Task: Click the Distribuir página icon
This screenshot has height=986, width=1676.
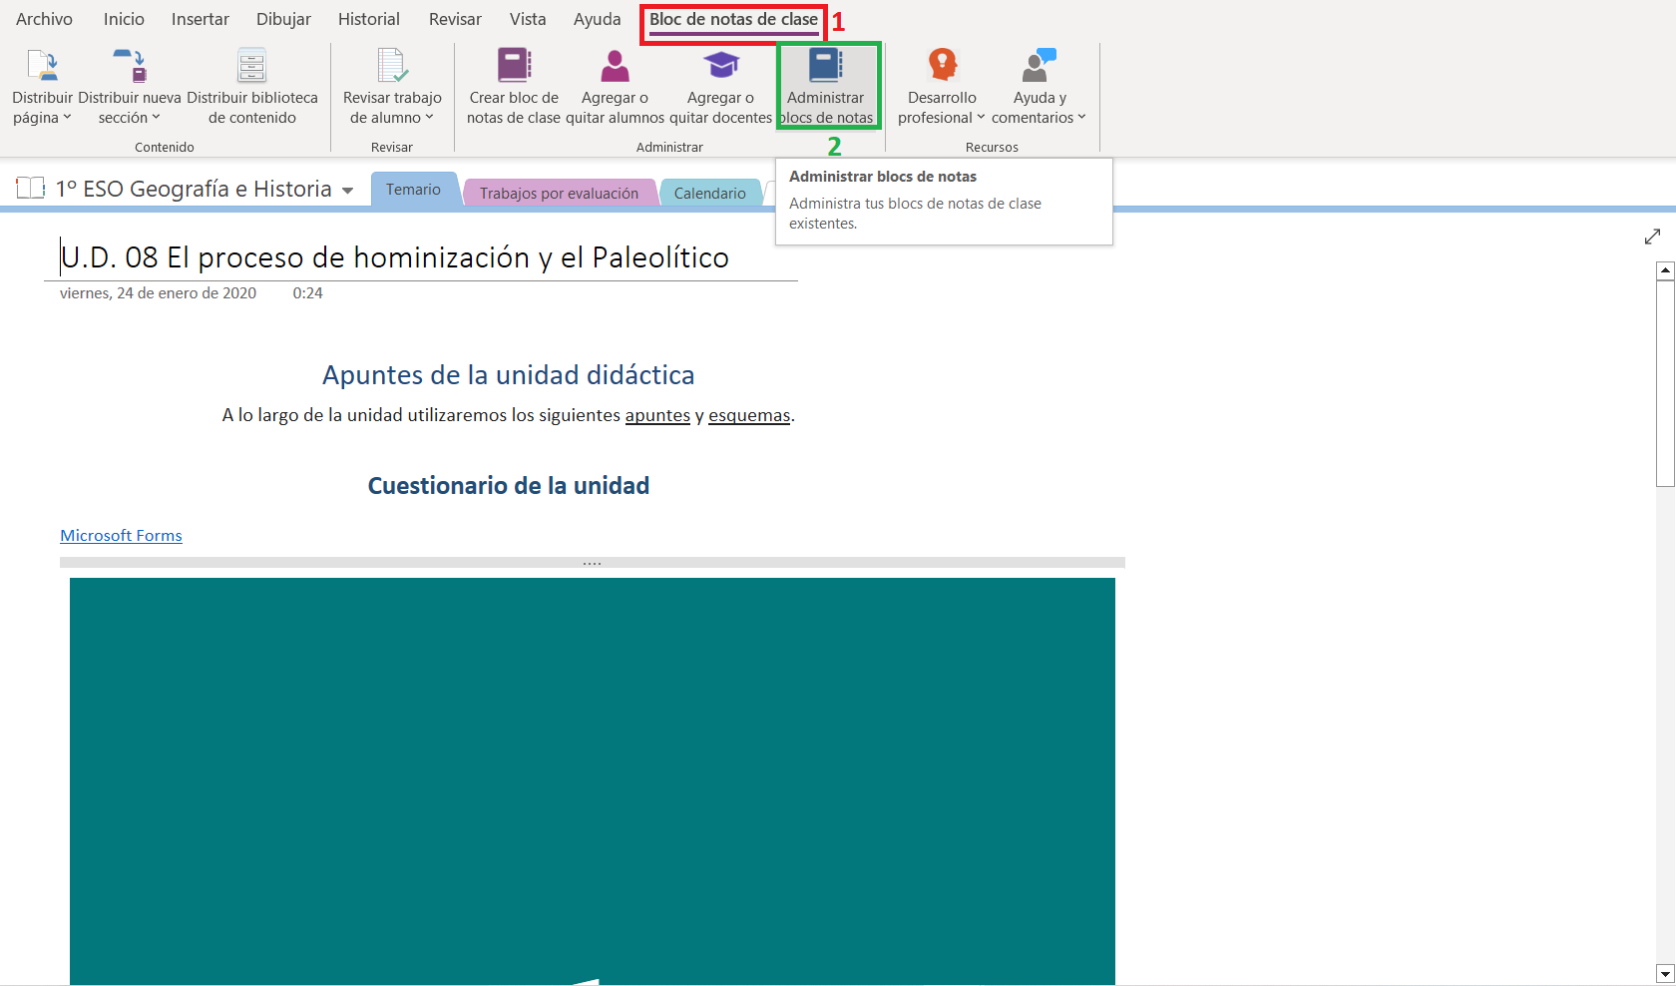Action: 42,65
